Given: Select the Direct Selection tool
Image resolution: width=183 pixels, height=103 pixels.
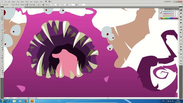Looking at the screenshot, I should point(2,12).
